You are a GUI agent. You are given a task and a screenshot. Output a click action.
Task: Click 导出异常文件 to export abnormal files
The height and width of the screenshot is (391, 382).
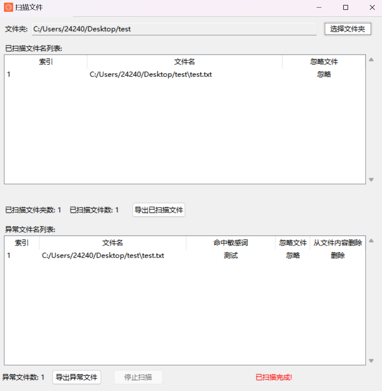76,377
